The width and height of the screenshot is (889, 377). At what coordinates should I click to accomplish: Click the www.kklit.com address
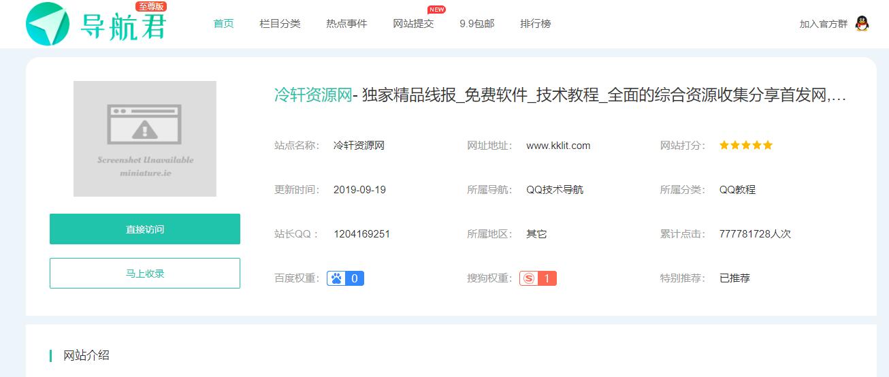click(558, 146)
